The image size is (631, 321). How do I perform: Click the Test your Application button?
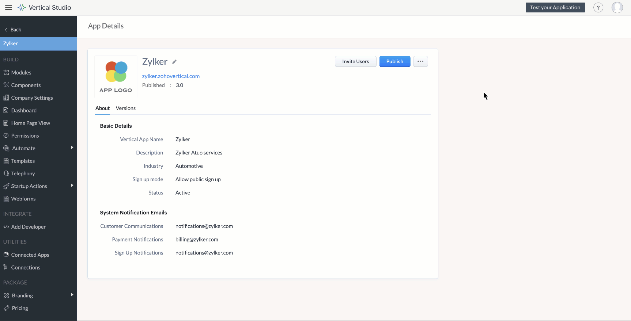[x=555, y=8]
